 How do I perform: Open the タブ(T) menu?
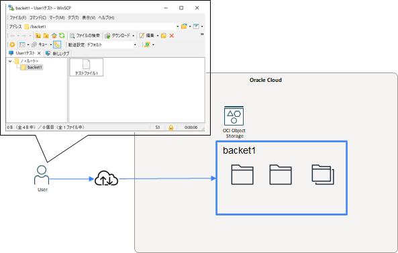point(73,17)
